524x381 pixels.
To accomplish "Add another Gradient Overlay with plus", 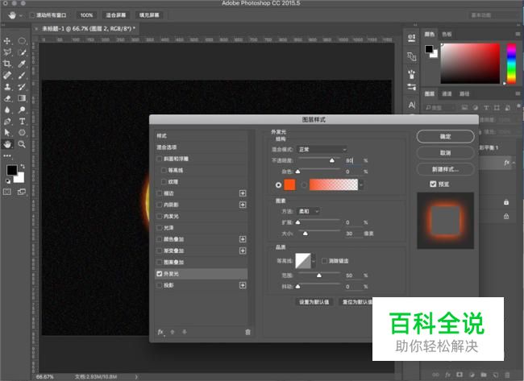I will click(243, 251).
